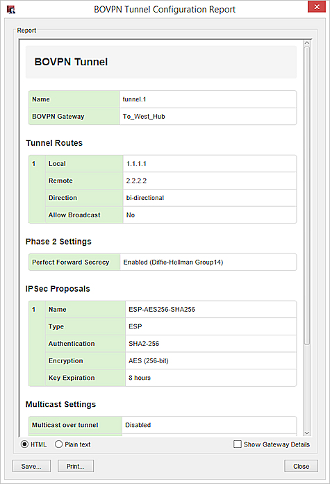Click the 'Key Expiration' label cell
Image resolution: width=330 pixels, height=484 pixels.
[x=85, y=378]
